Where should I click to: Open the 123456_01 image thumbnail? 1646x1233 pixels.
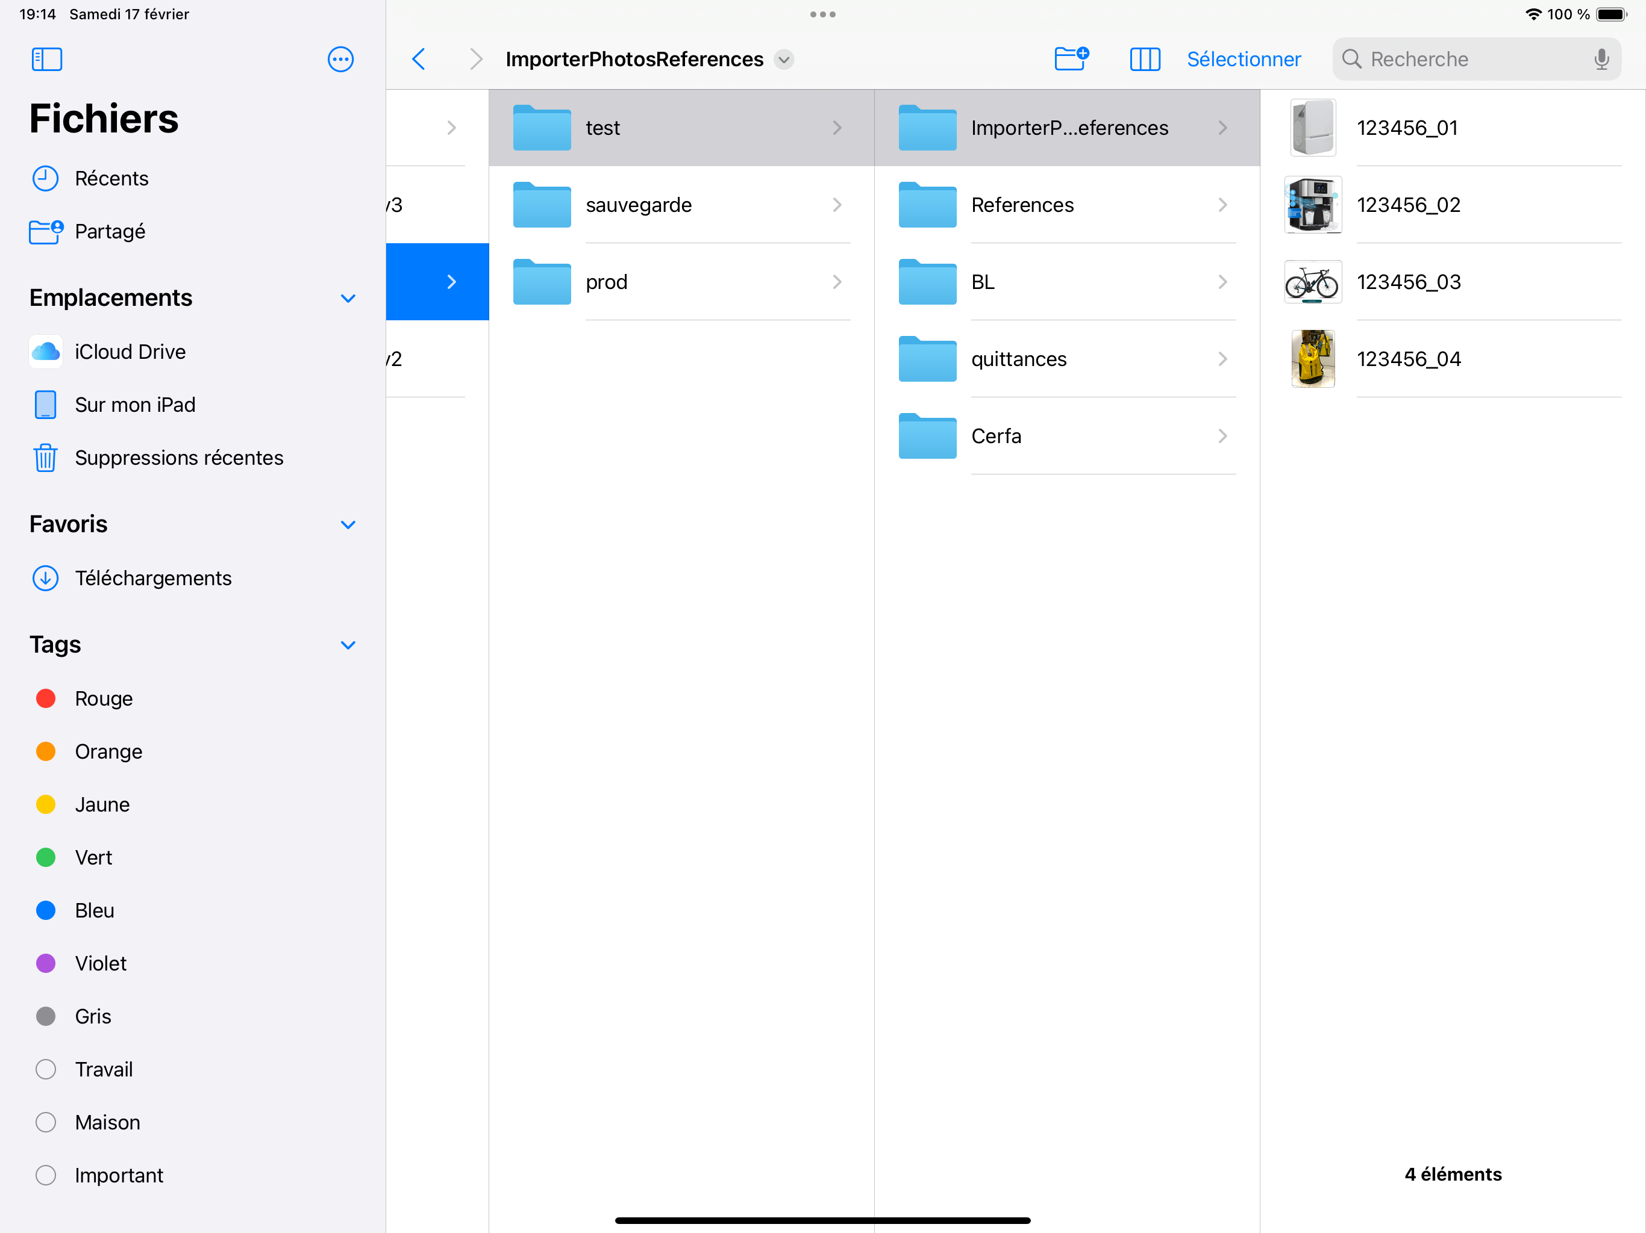pyautogui.click(x=1313, y=128)
